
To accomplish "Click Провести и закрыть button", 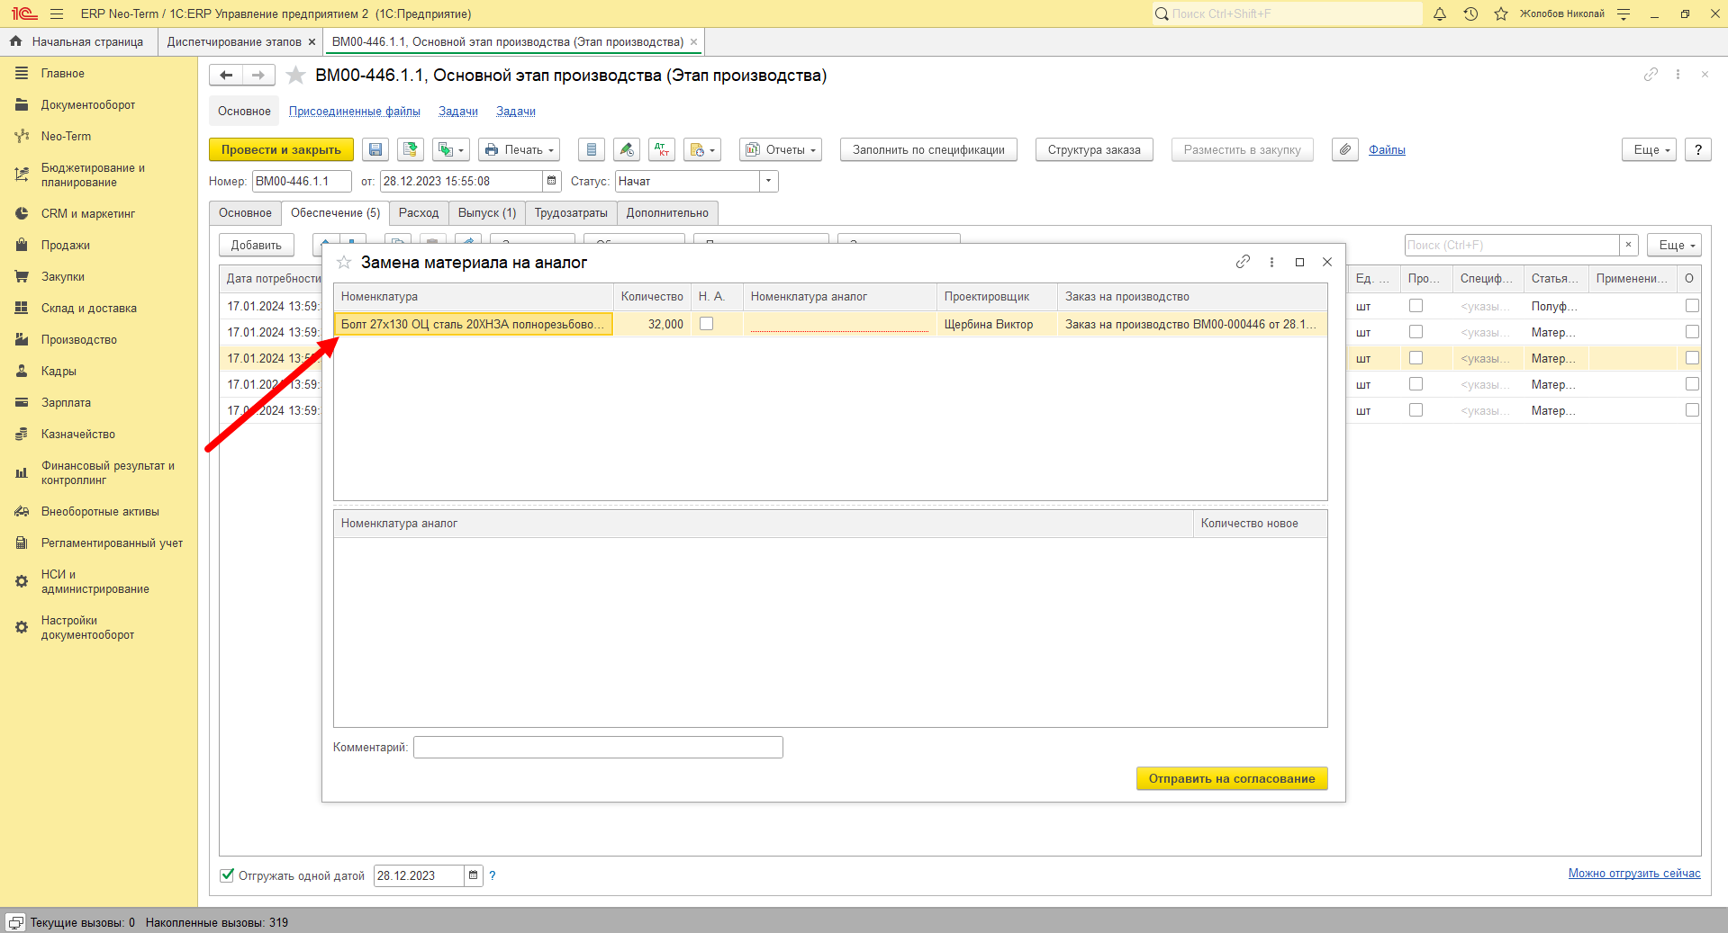I will (x=281, y=149).
